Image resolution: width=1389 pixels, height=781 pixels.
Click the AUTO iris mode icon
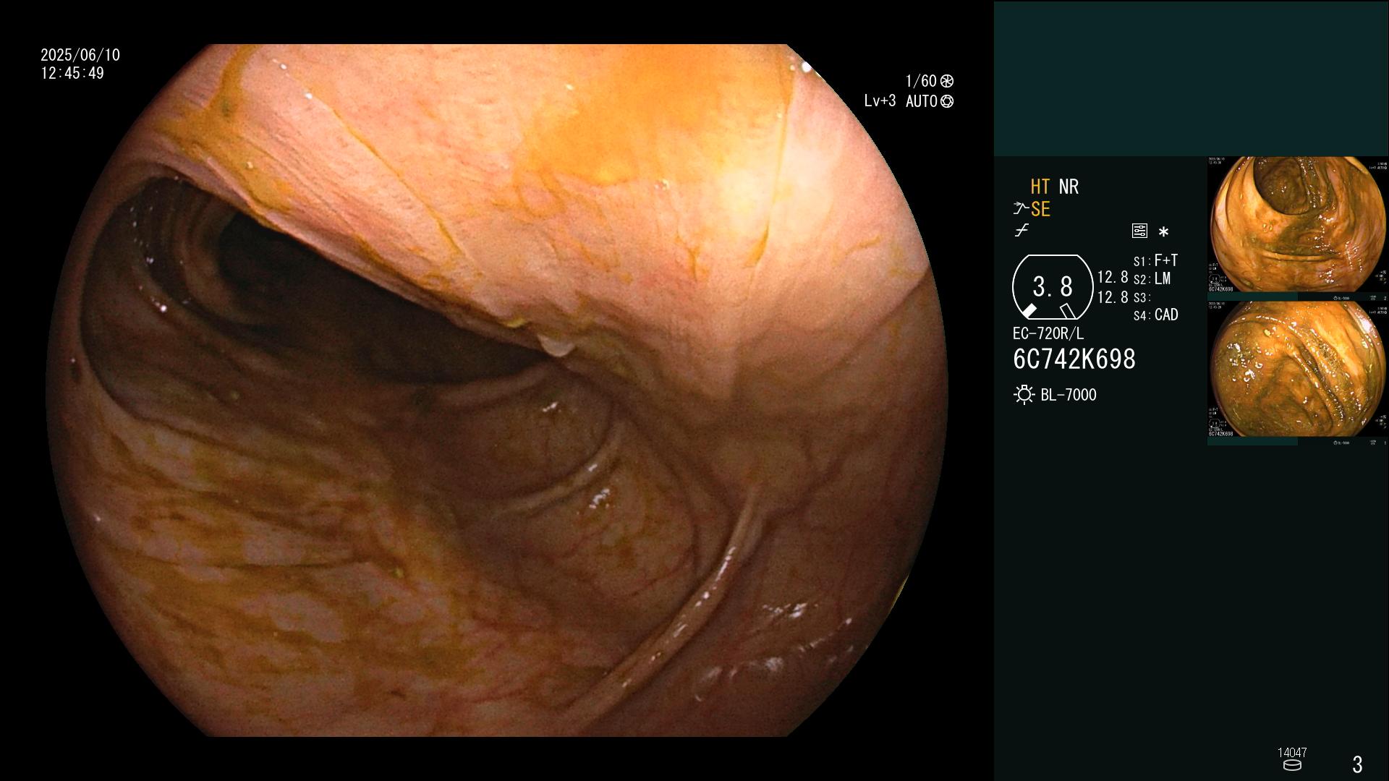(x=946, y=101)
